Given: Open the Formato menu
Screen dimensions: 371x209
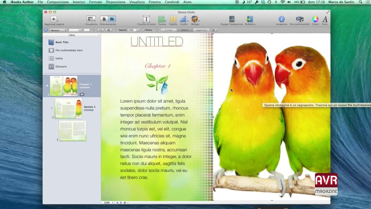Looking at the screenshot, I should 95,2.
